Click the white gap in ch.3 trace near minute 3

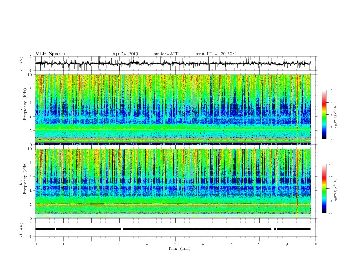click(122, 229)
